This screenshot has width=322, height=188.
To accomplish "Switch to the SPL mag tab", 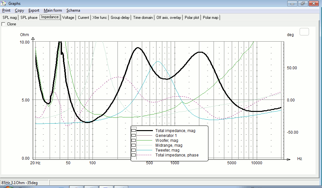I will [10, 18].
